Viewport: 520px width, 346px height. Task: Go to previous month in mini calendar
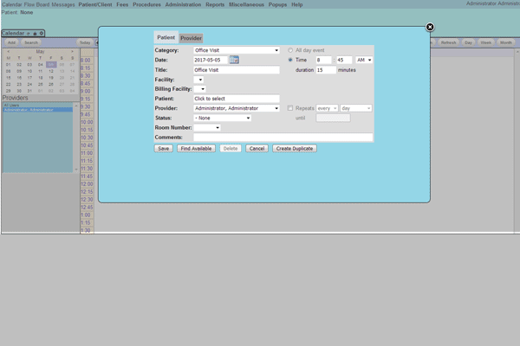click(9, 52)
